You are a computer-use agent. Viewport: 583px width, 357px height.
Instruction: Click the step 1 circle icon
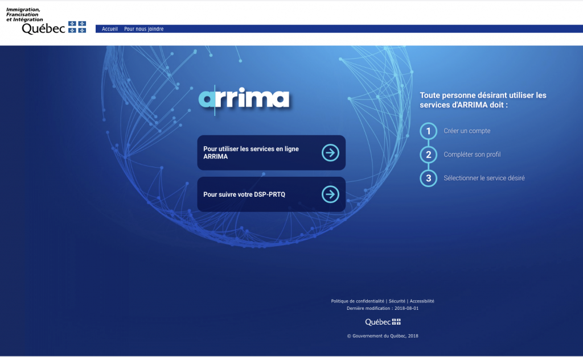(x=428, y=131)
